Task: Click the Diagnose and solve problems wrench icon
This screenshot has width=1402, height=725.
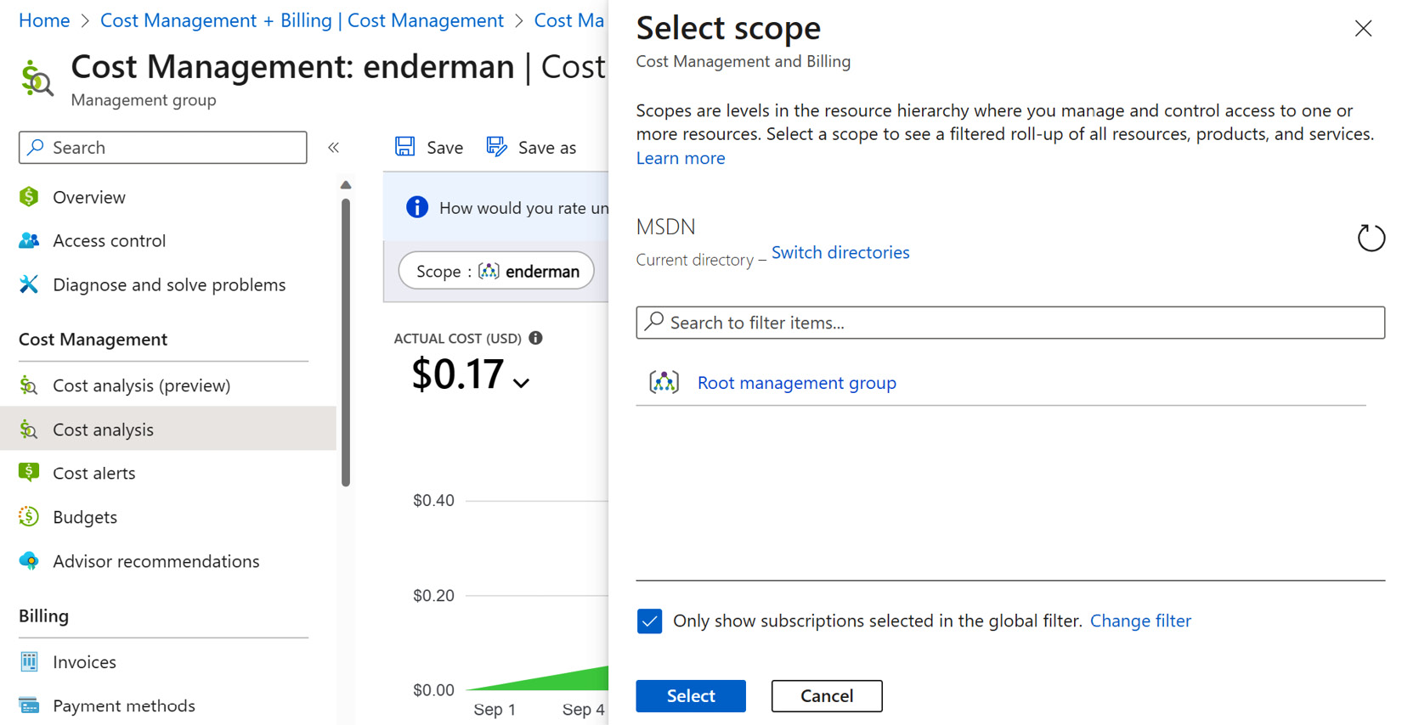Action: point(29,284)
